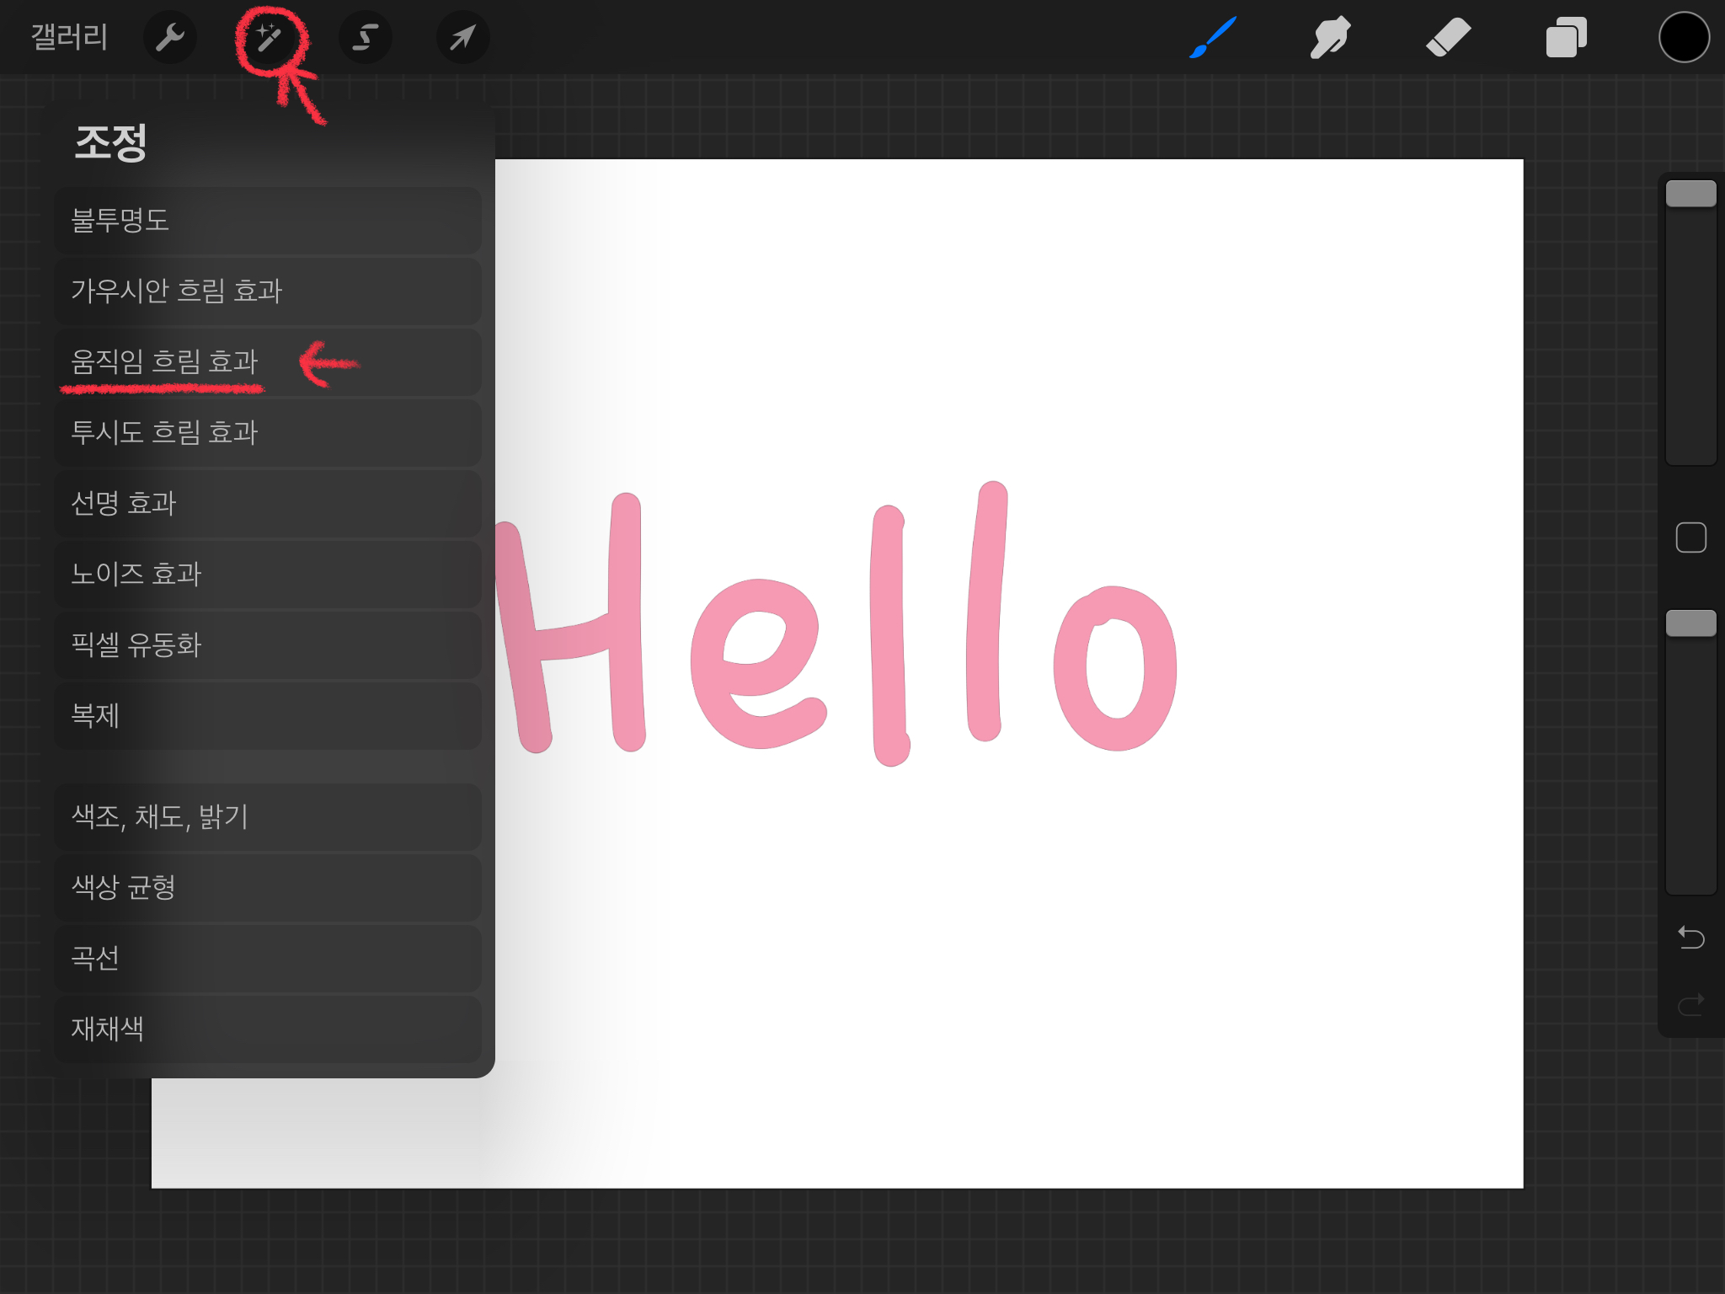The height and width of the screenshot is (1294, 1725).
Task: Click the brush opacity slider handle
Action: [x=1690, y=623]
